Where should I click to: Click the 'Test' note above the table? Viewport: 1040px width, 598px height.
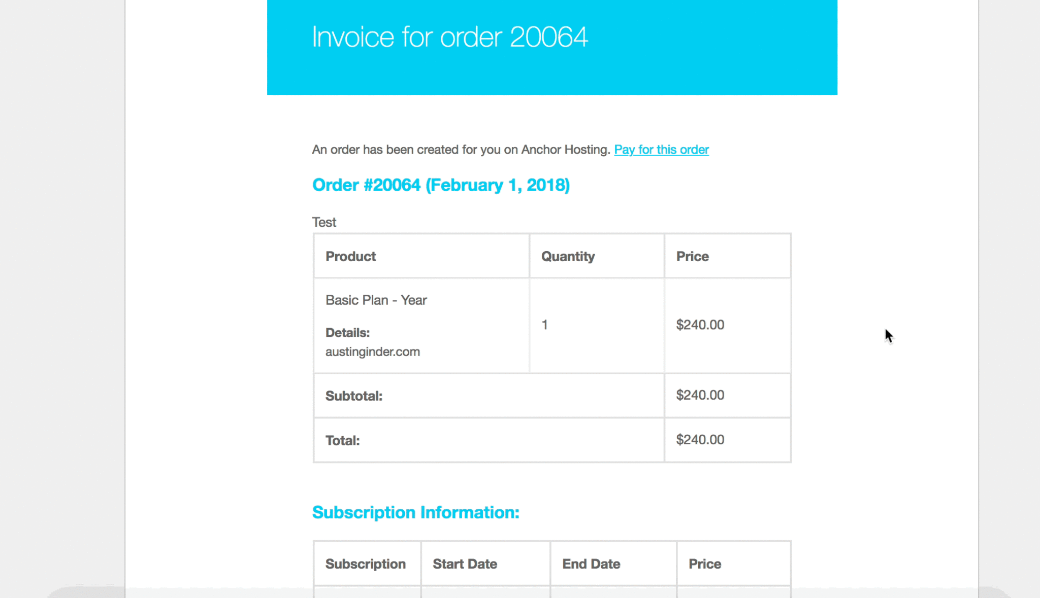coord(324,222)
